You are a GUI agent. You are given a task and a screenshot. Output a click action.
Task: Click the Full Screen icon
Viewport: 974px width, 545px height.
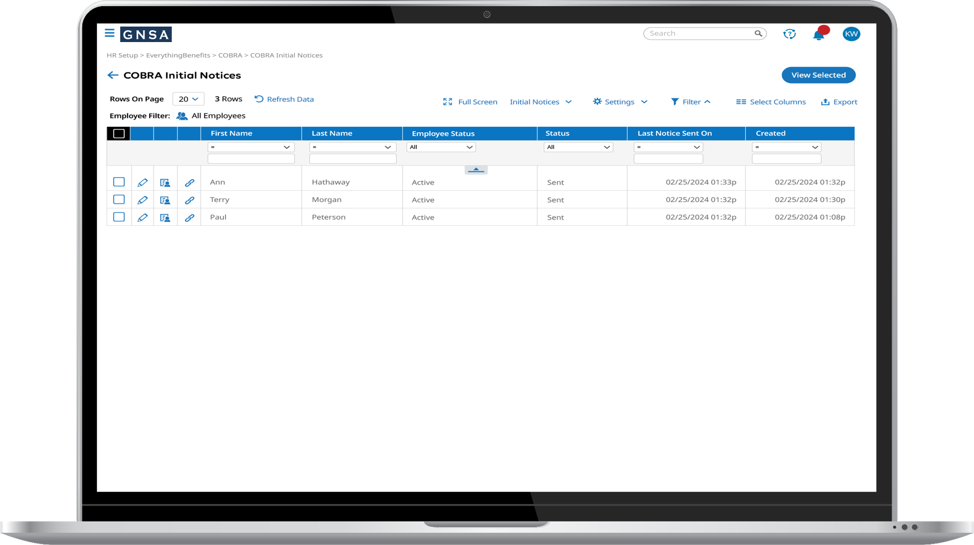coord(448,101)
